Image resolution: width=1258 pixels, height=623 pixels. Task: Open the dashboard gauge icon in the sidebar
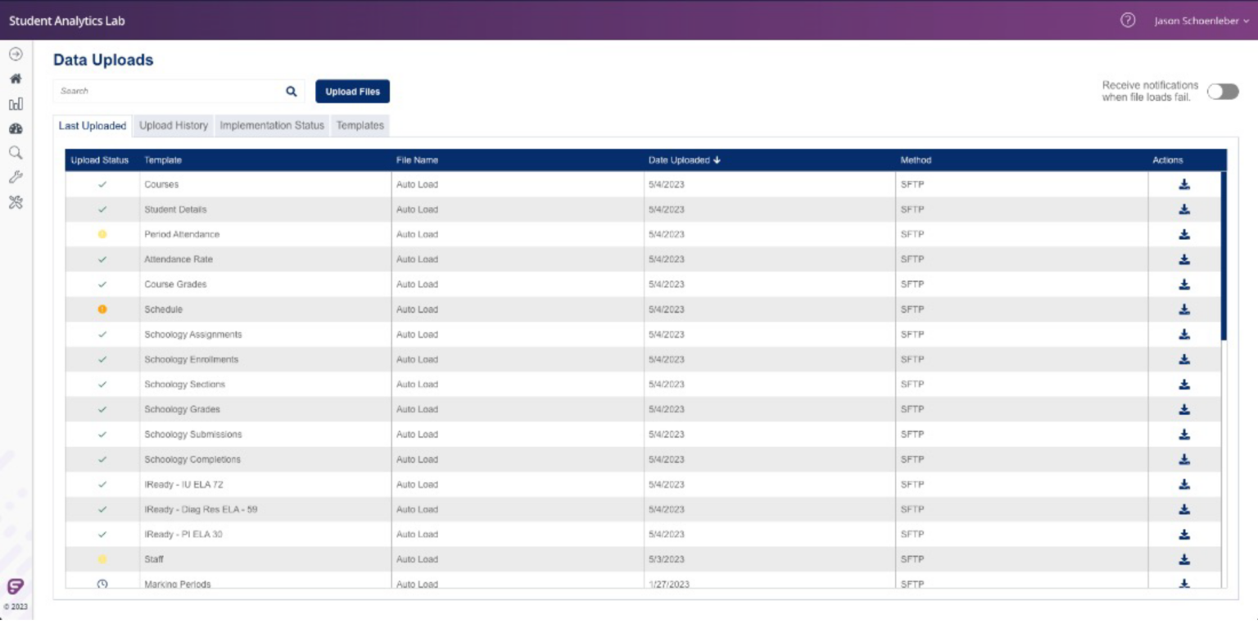tap(16, 129)
